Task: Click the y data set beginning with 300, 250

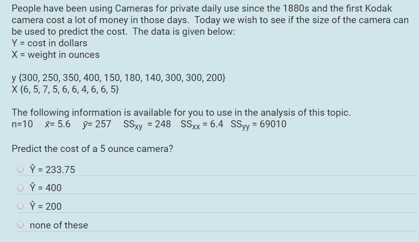Action: click(119, 77)
